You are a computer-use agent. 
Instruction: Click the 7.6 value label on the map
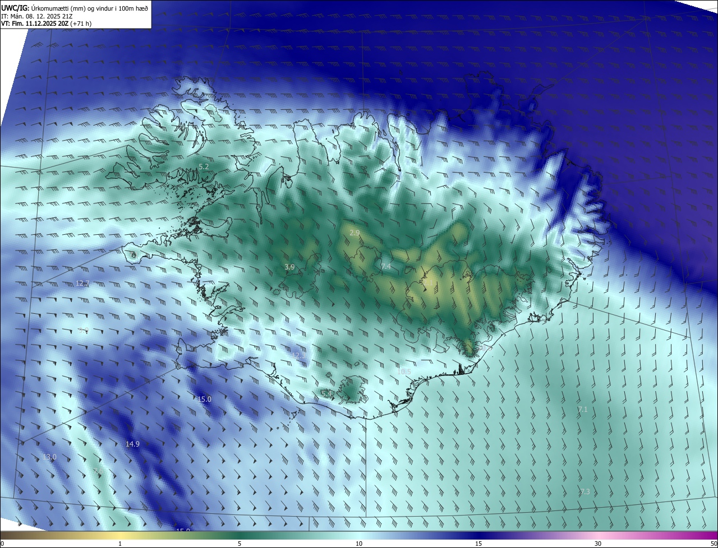pyautogui.click(x=98, y=471)
